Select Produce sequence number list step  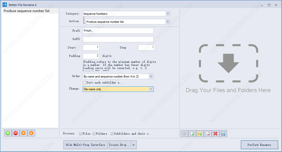(27, 11)
